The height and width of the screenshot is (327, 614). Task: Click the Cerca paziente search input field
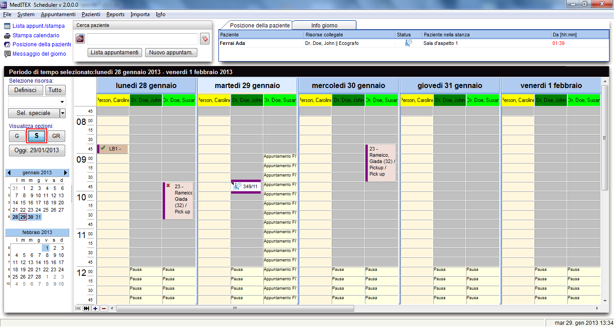click(x=142, y=39)
